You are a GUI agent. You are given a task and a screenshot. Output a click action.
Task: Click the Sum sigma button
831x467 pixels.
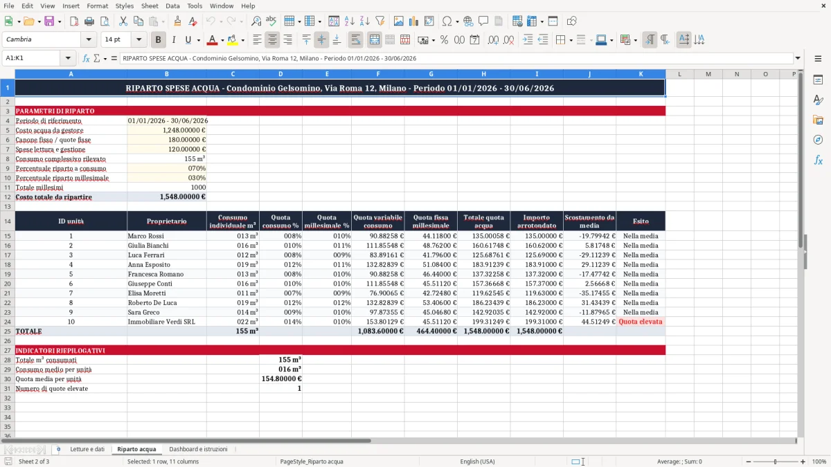[97, 59]
